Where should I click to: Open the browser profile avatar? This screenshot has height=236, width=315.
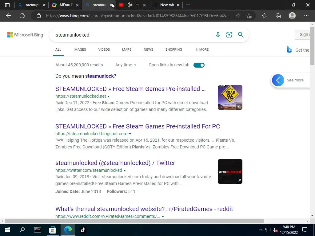click(292, 16)
